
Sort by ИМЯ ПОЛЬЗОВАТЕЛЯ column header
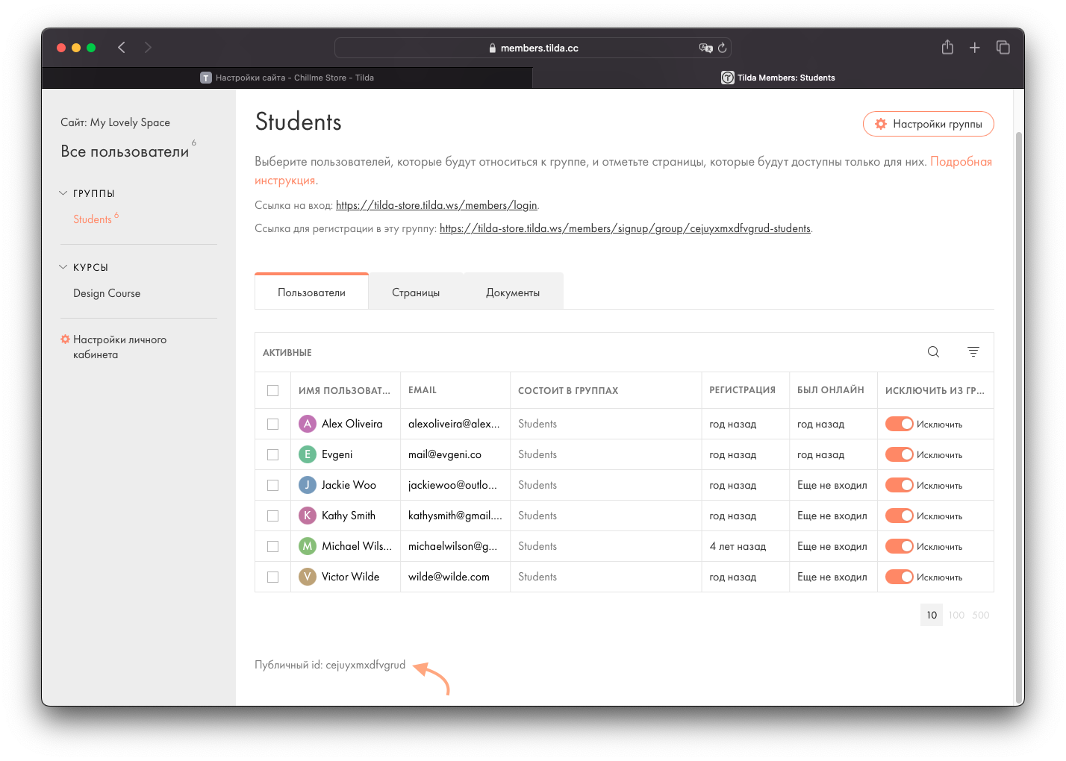tap(344, 390)
